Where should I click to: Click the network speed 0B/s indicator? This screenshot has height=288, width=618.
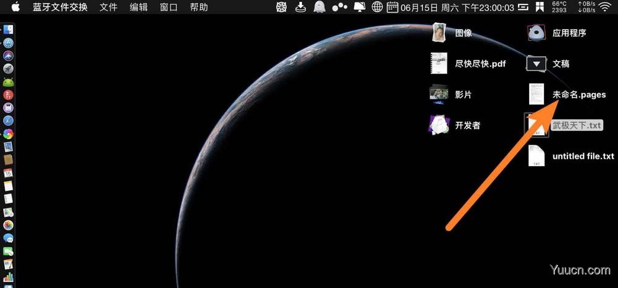[586, 7]
